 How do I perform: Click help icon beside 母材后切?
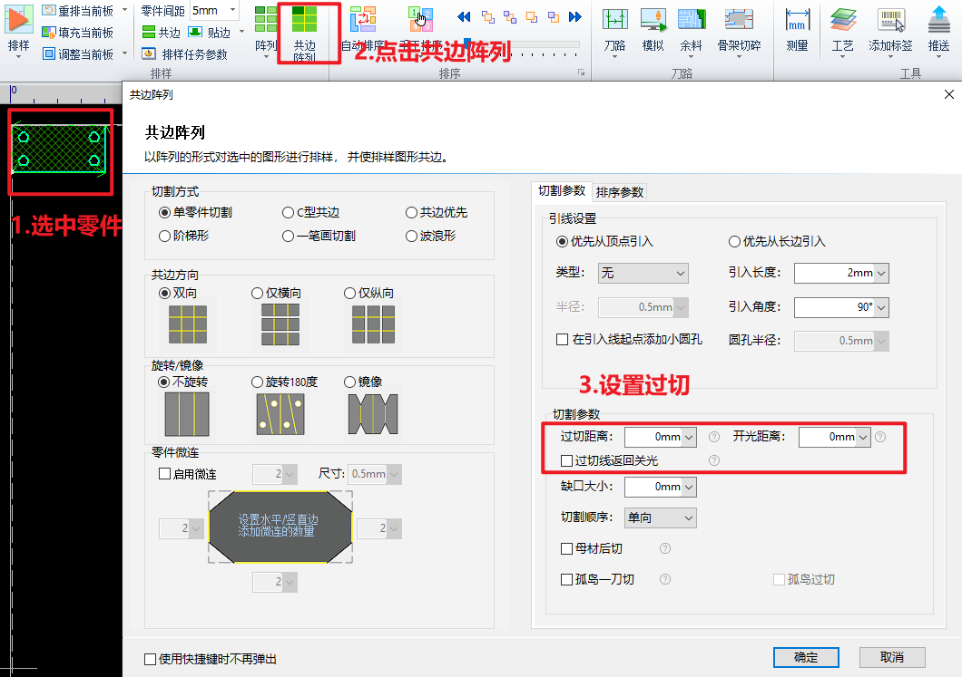coord(665,548)
